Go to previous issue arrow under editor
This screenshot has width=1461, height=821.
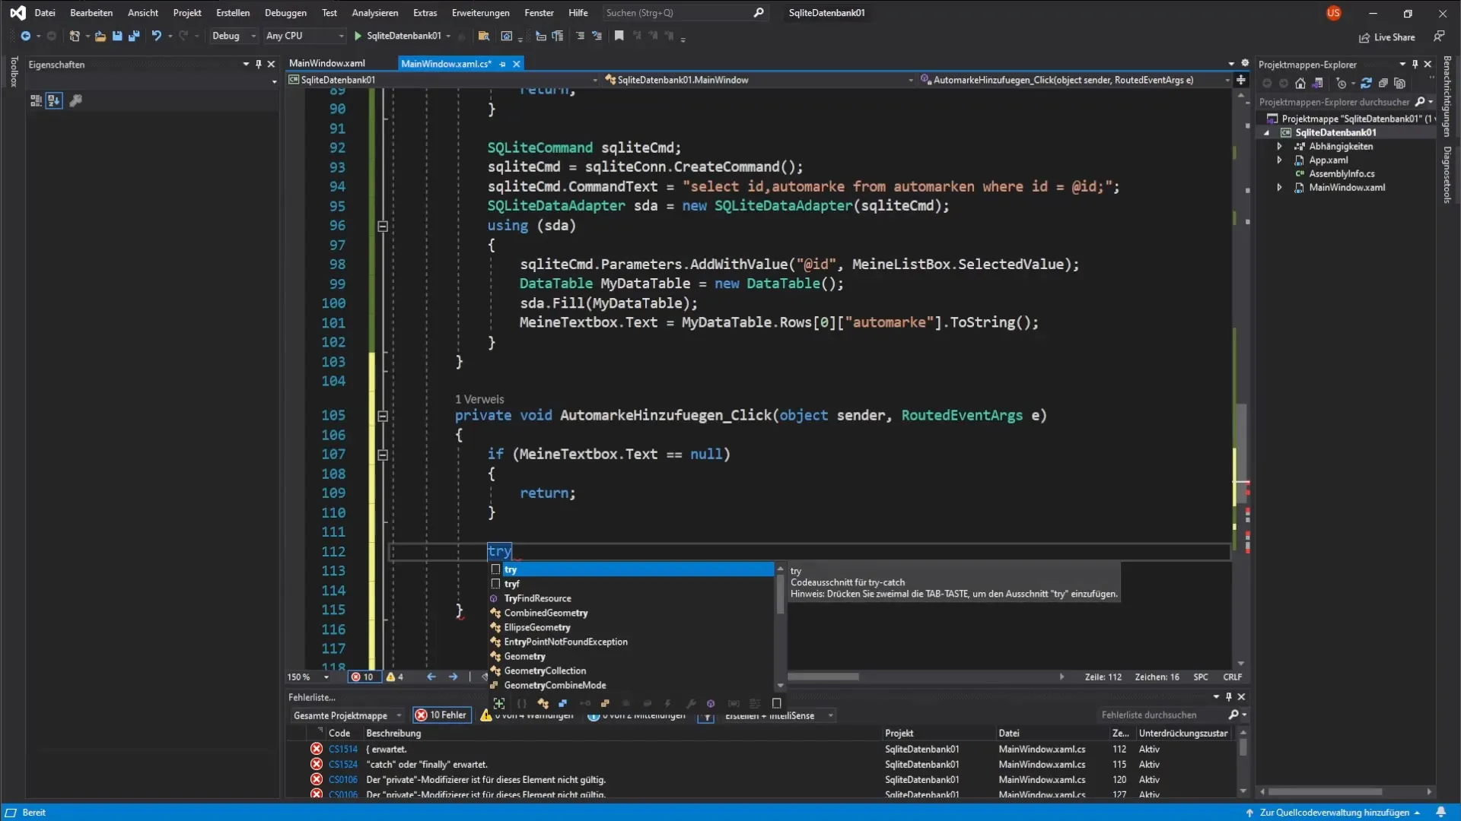431,677
